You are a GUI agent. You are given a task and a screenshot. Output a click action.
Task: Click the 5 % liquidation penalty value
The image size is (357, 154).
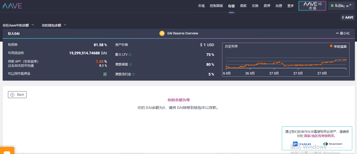click(x=211, y=74)
